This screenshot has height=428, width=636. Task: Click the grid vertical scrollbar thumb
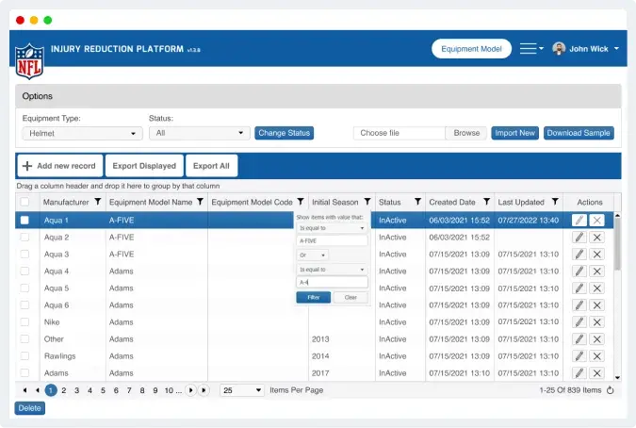point(617,244)
